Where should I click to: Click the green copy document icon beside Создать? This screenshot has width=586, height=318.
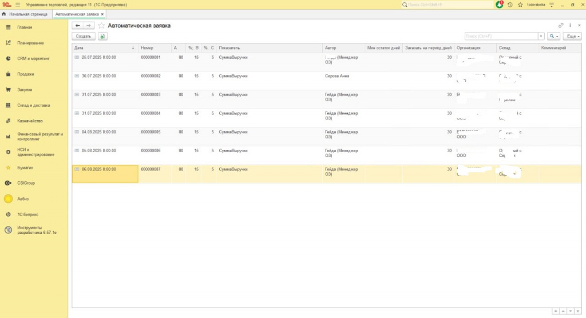pos(102,36)
